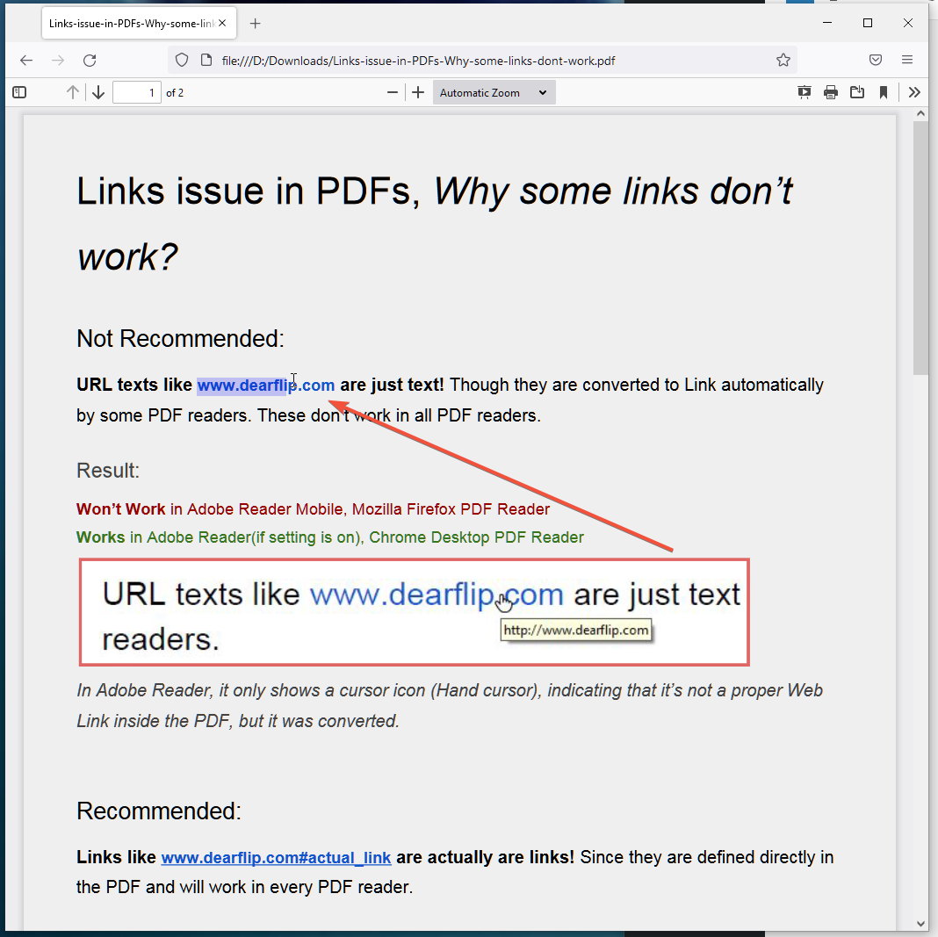
Task: Zoom out of the document
Action: click(393, 91)
